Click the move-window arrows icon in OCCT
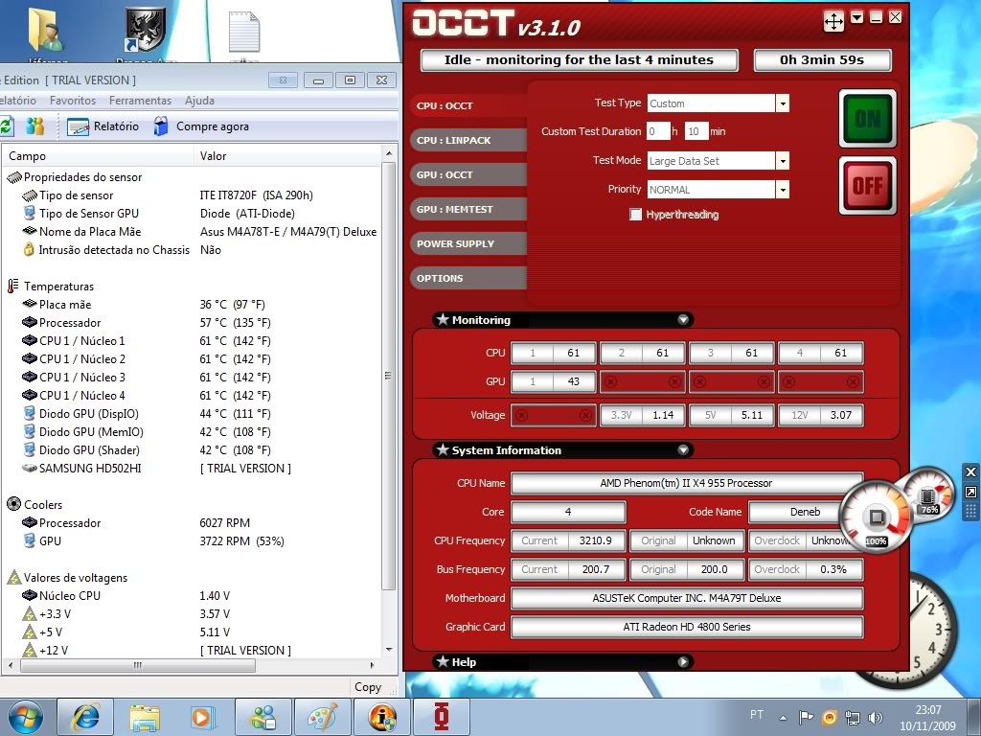981x736 pixels. (x=833, y=21)
